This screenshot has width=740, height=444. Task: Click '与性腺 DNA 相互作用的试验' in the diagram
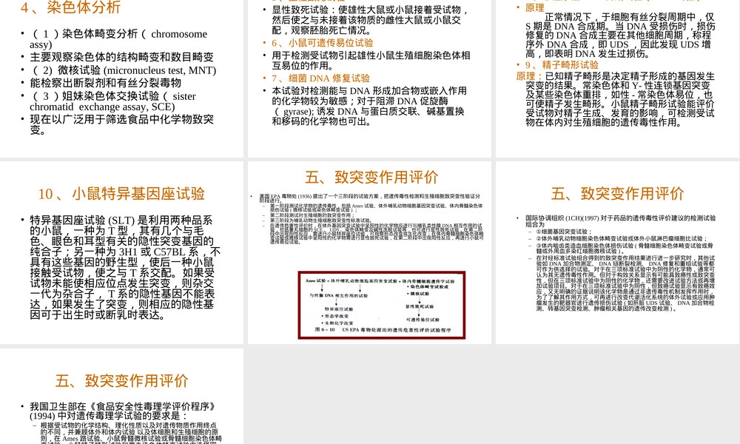click(x=338, y=295)
